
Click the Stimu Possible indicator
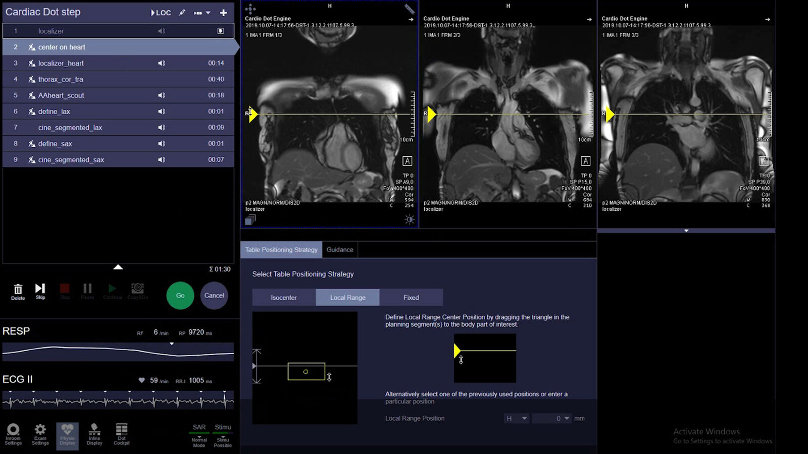tap(223, 435)
